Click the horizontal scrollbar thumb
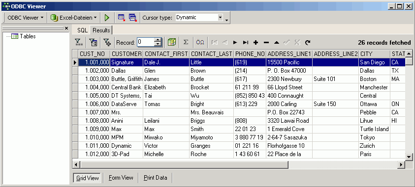 (184, 164)
